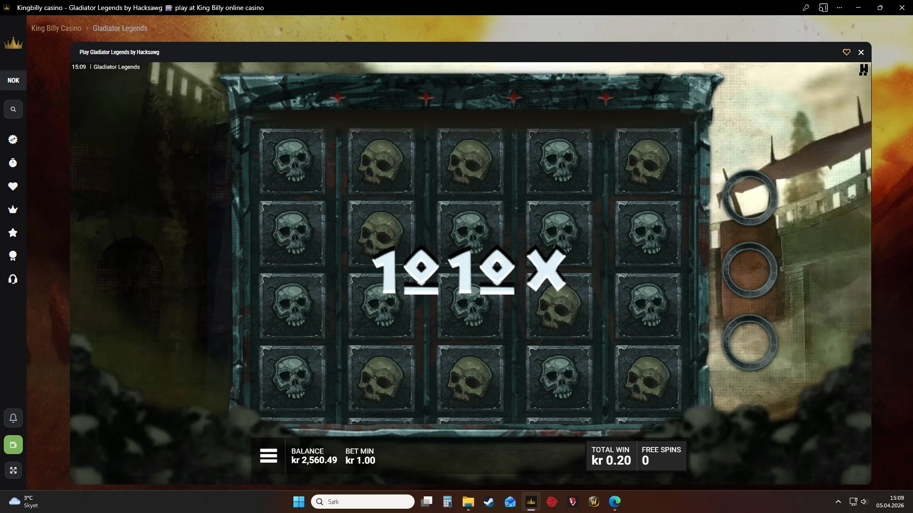Open Steam from the taskbar
Screen dimensions: 913x513
[x=489, y=502]
